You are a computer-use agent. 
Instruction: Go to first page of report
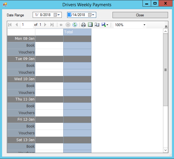coord(10,25)
